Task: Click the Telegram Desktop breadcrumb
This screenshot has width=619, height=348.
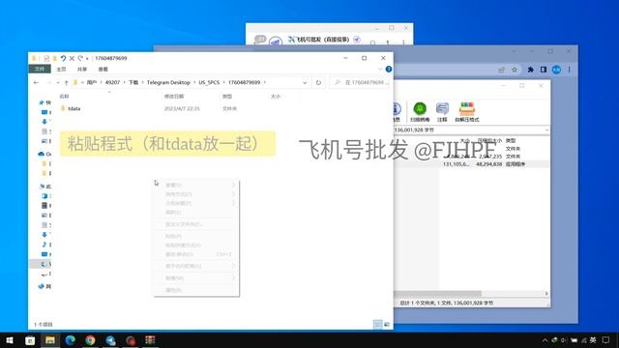Action: pyautogui.click(x=168, y=82)
